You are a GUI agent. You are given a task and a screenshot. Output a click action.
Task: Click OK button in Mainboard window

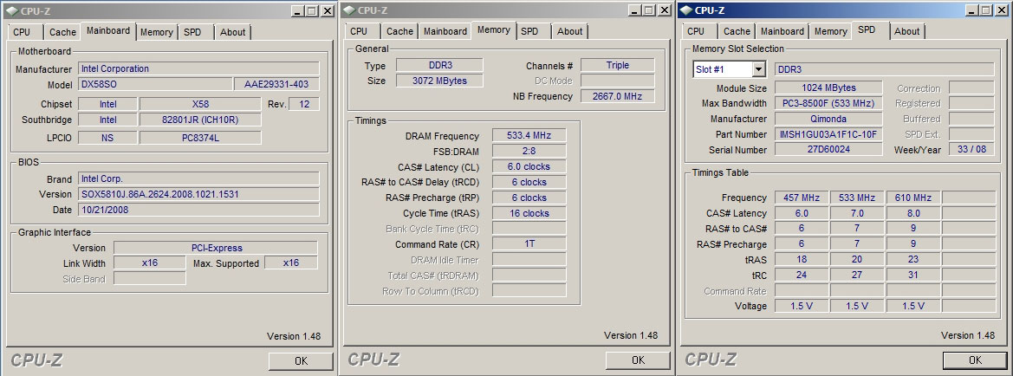301,360
